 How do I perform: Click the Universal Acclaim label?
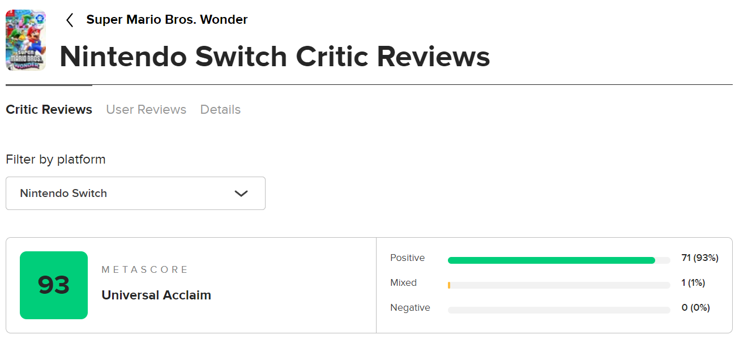tap(156, 295)
